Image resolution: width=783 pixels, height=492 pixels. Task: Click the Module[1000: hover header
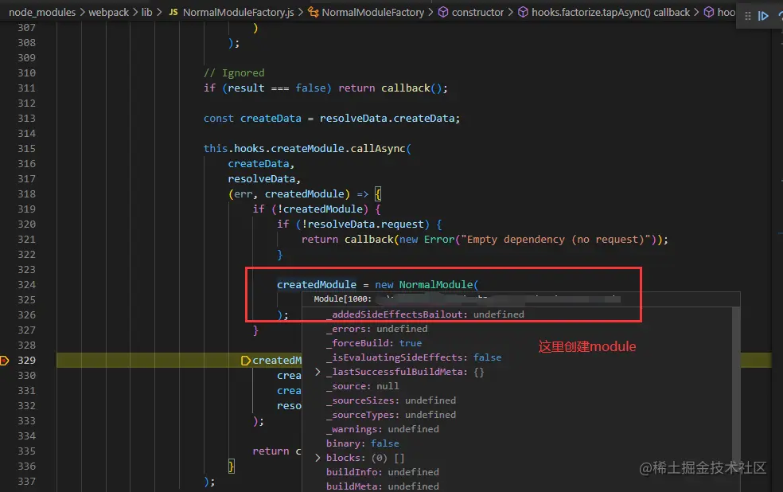(x=342, y=299)
